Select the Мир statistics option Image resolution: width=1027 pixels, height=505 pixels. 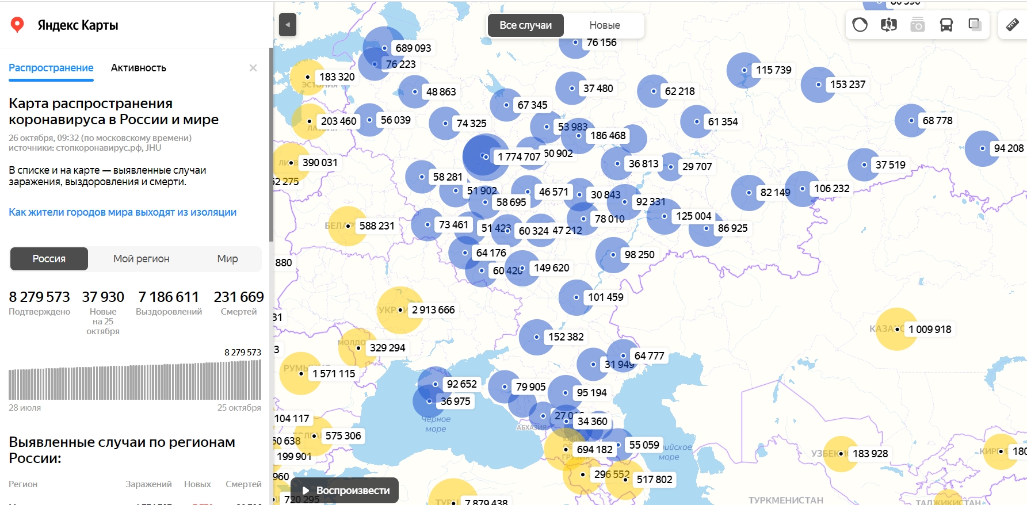pos(227,259)
